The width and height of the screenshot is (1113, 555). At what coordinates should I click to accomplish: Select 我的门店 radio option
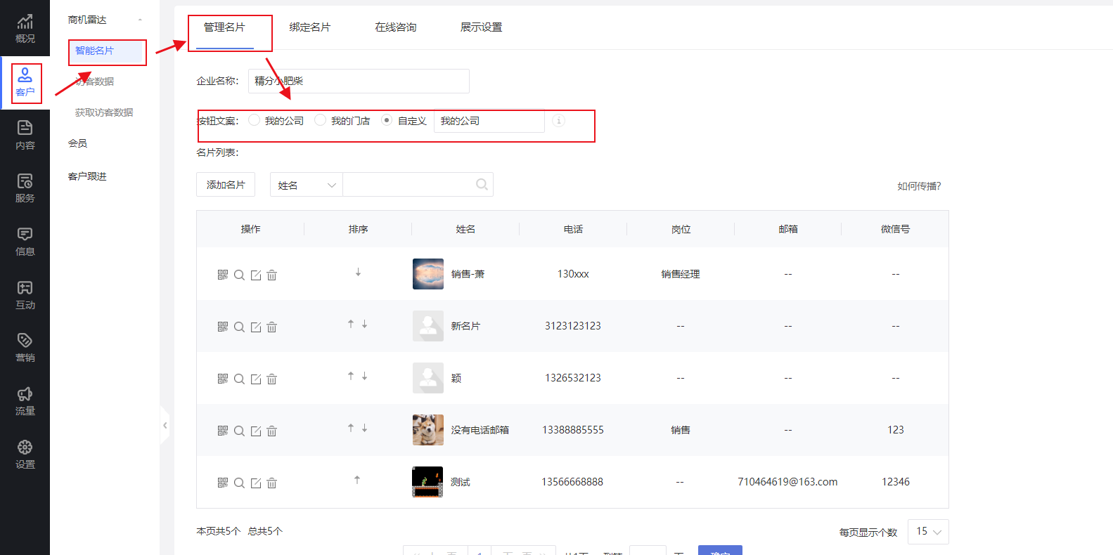(320, 120)
